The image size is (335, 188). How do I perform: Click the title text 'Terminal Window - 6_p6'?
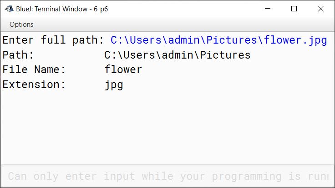pos(71,9)
